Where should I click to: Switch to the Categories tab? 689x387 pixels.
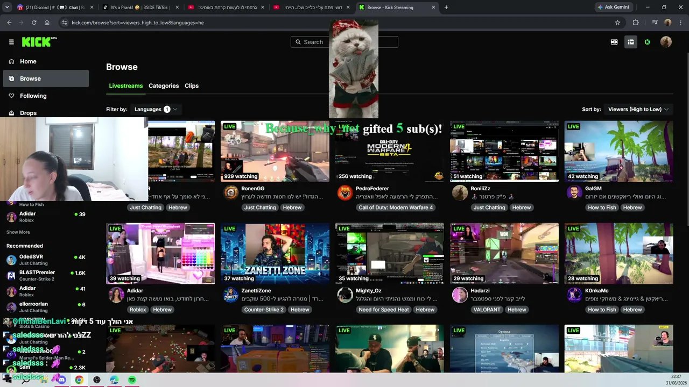coord(164,86)
